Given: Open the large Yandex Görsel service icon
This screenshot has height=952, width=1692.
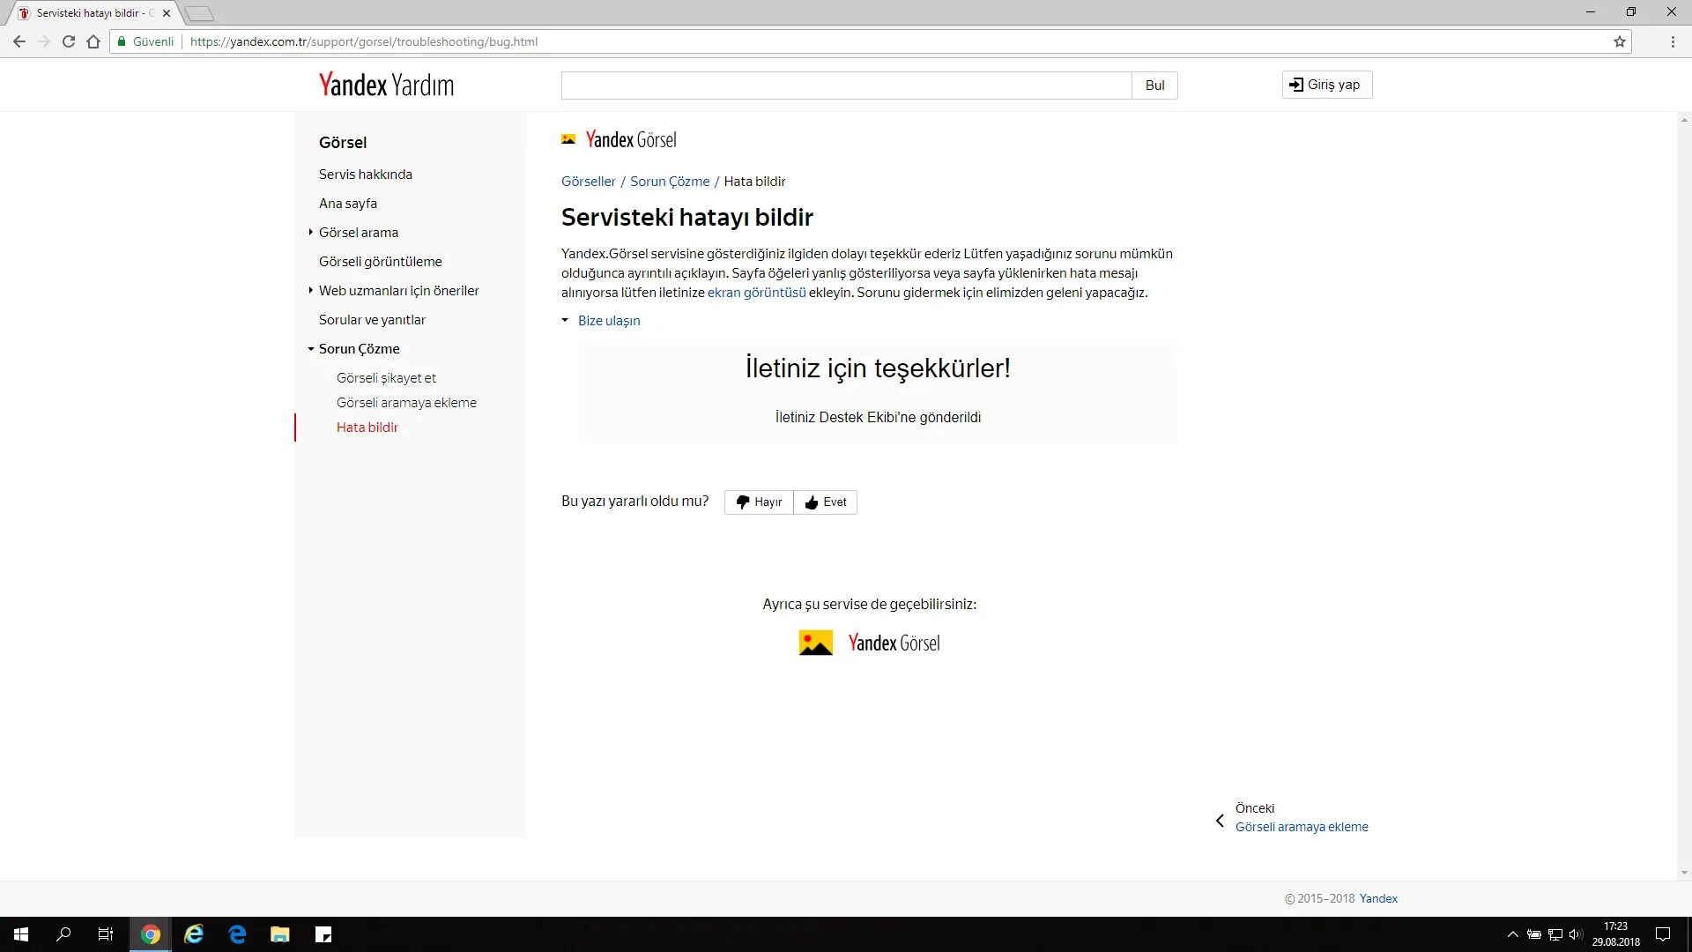Looking at the screenshot, I should 815,643.
